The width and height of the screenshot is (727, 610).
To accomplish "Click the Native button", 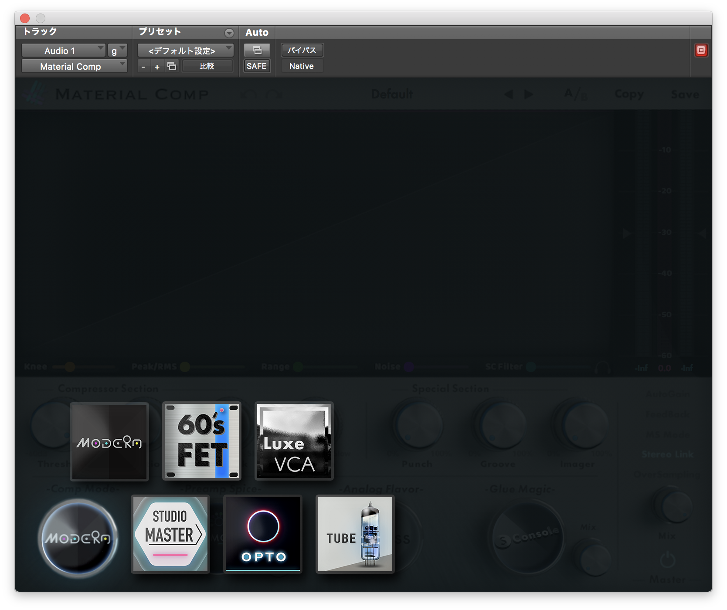I will click(302, 66).
